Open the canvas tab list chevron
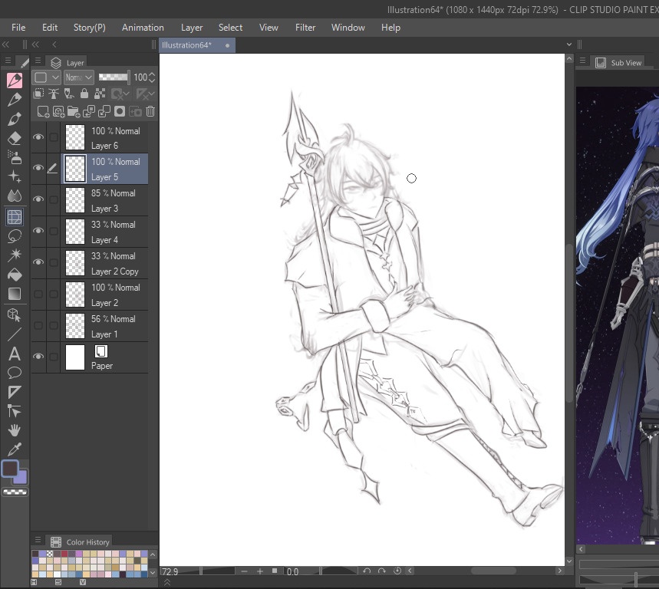The width and height of the screenshot is (659, 589). tap(569, 44)
